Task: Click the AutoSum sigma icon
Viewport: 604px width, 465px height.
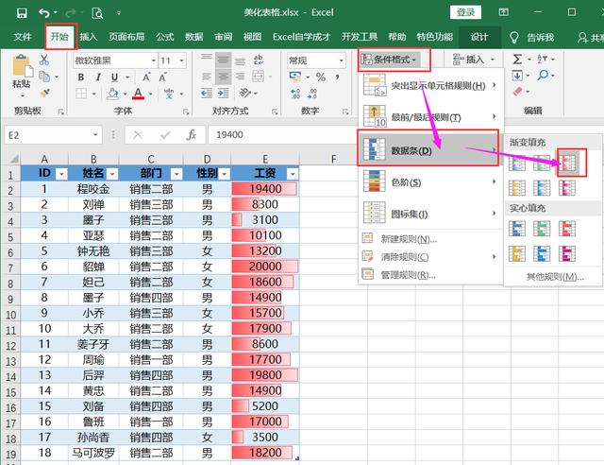Action: click(517, 59)
